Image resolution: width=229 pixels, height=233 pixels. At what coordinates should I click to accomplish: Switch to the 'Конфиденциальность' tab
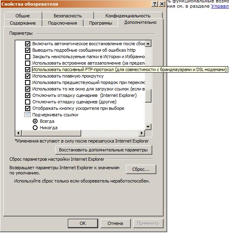(128, 16)
